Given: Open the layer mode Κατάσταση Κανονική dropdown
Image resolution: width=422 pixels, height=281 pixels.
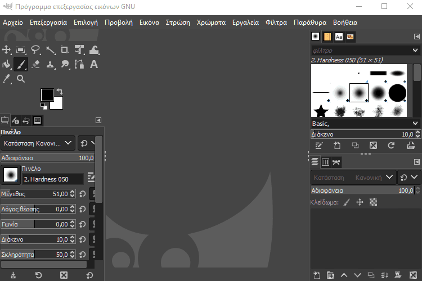Looking at the screenshot, I should 353,178.
